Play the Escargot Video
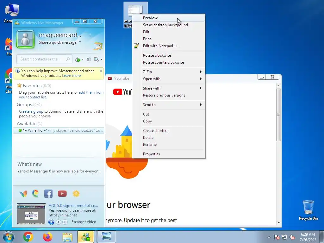The height and width of the screenshot is (243, 324). pyautogui.click(x=51, y=222)
